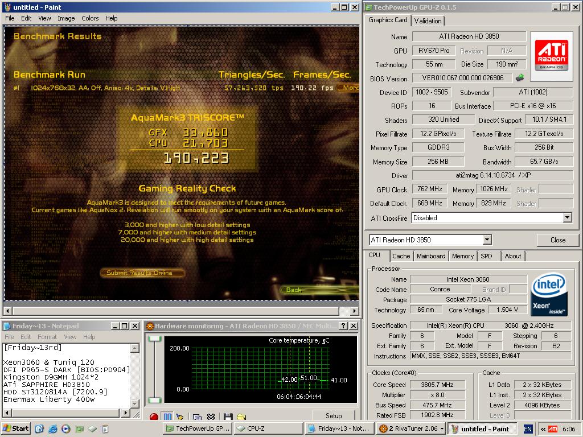This screenshot has width=583, height=437.
Task: Click the driver field ati2mtag 6.14.10.6734 / XP
Action: pyautogui.click(x=493, y=175)
